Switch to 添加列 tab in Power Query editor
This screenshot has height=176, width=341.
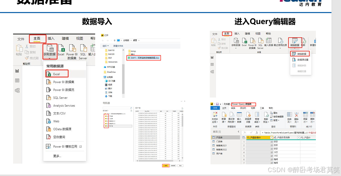point(243,108)
